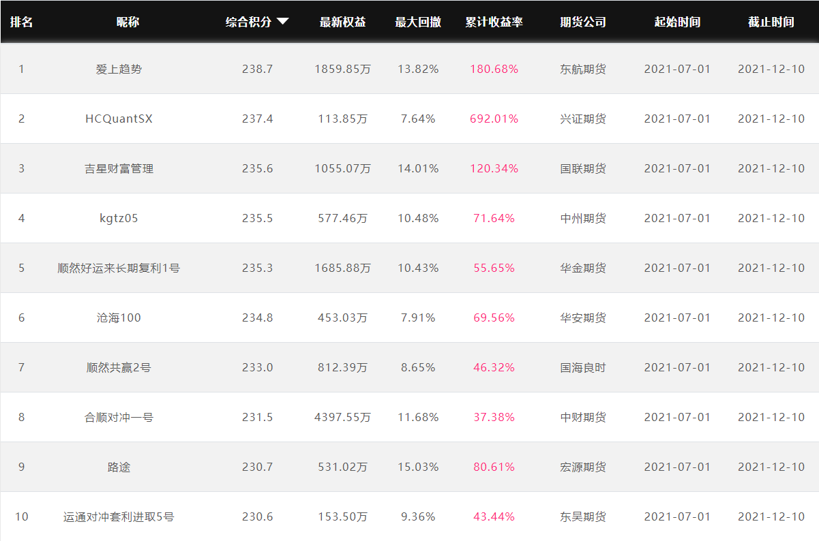Select equity value 4397.55万
The width and height of the screenshot is (819, 541).
tap(343, 417)
